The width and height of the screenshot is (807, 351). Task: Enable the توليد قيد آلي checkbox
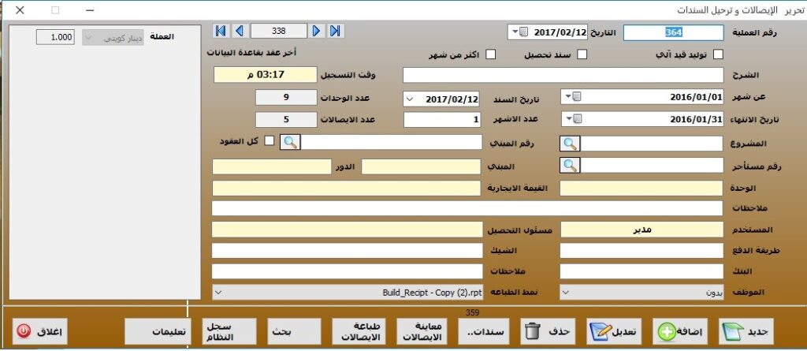[x=718, y=54]
